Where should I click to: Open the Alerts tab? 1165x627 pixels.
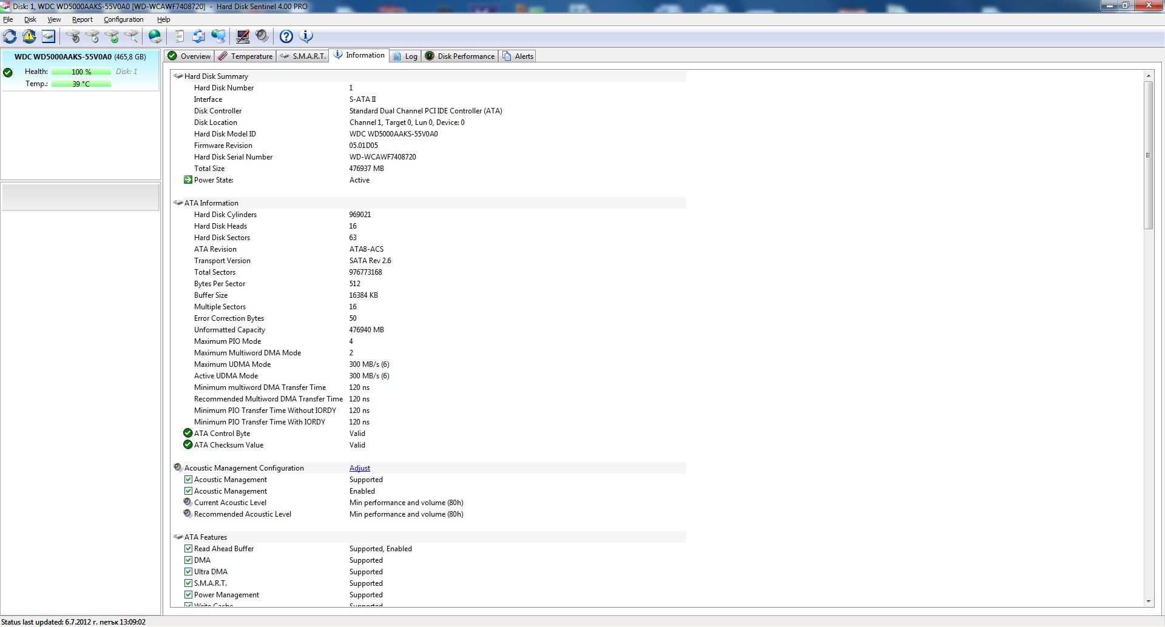(x=518, y=56)
